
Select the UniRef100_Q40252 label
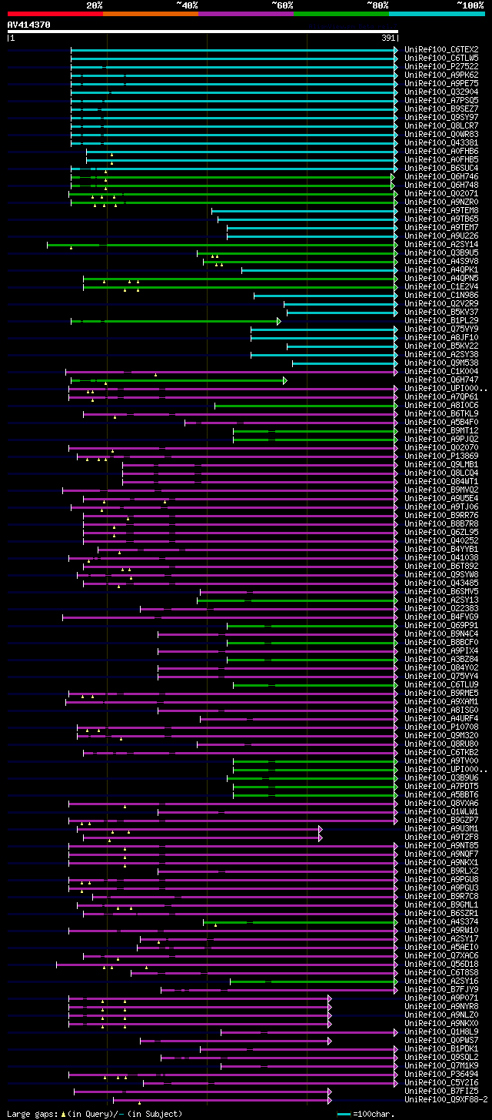tap(441, 540)
